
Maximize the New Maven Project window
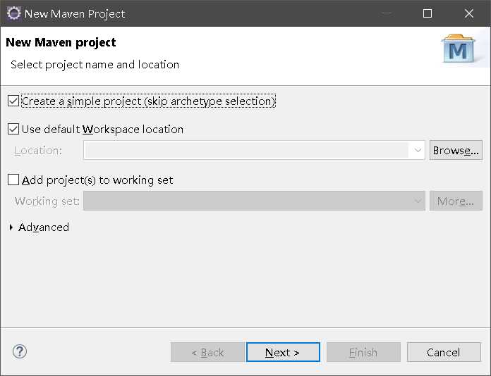coord(428,13)
